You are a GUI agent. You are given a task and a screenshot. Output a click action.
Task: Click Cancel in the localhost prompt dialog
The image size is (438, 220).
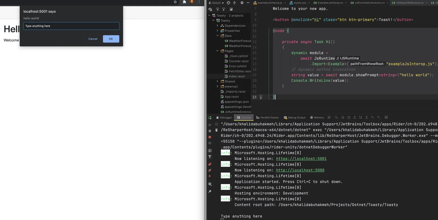coord(93,39)
